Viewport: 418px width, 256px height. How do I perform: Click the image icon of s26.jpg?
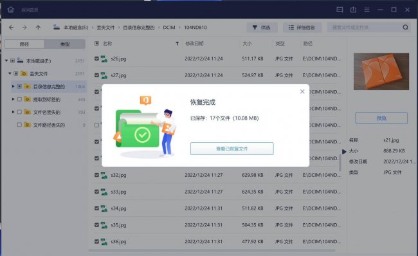(x=104, y=59)
